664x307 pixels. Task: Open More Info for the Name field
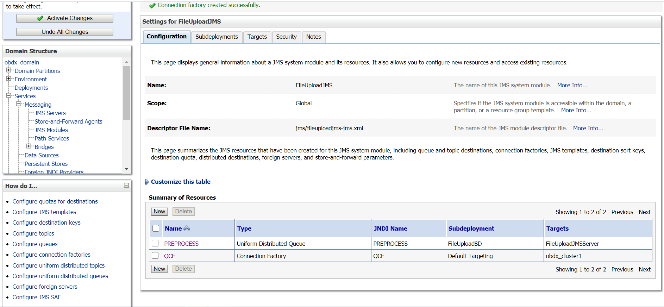pos(572,85)
